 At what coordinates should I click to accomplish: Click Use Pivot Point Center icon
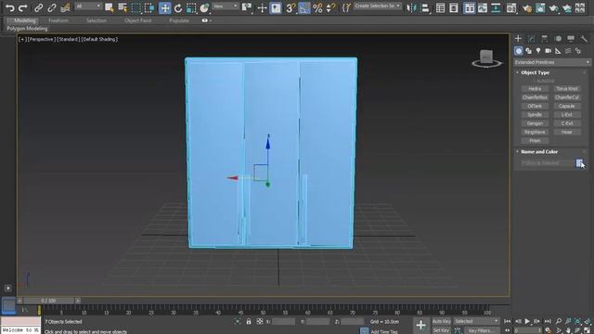pyautogui.click(x=247, y=7)
